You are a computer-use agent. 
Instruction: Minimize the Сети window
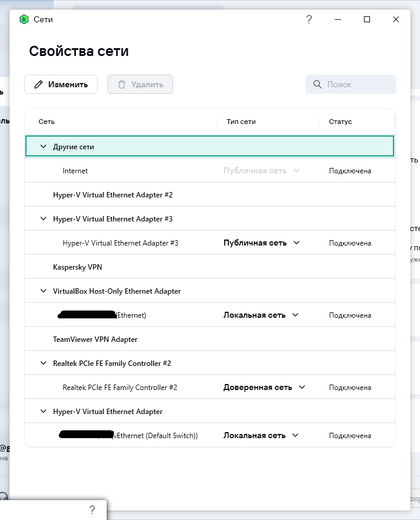tap(338, 20)
